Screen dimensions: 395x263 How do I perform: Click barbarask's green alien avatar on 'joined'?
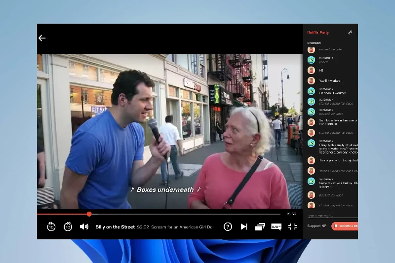coord(311,60)
